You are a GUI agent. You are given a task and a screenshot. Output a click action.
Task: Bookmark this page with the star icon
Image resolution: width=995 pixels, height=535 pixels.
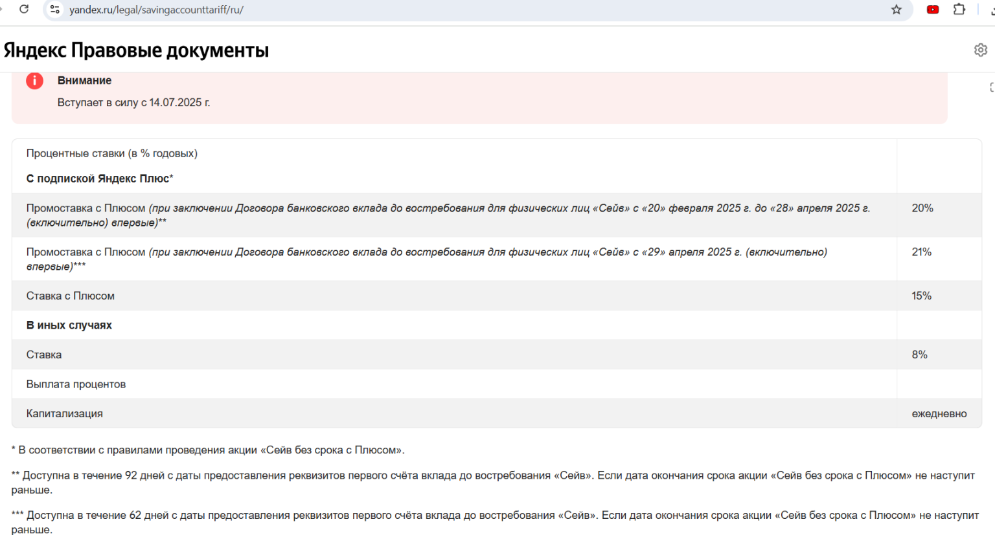896,10
